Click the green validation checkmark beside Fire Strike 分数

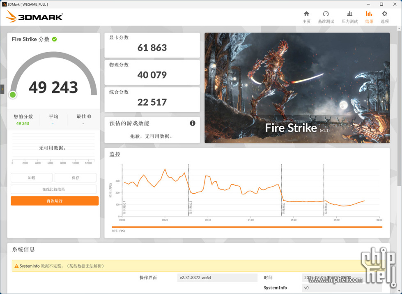(x=54, y=39)
